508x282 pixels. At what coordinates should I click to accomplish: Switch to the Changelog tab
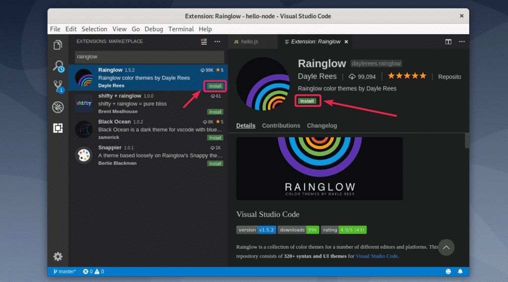[x=321, y=126]
